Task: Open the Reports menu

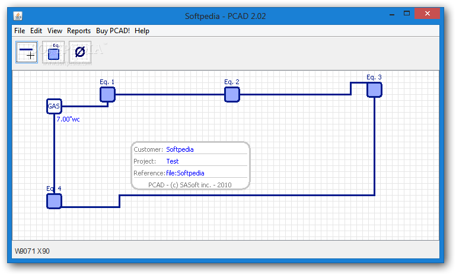Action: (79, 31)
